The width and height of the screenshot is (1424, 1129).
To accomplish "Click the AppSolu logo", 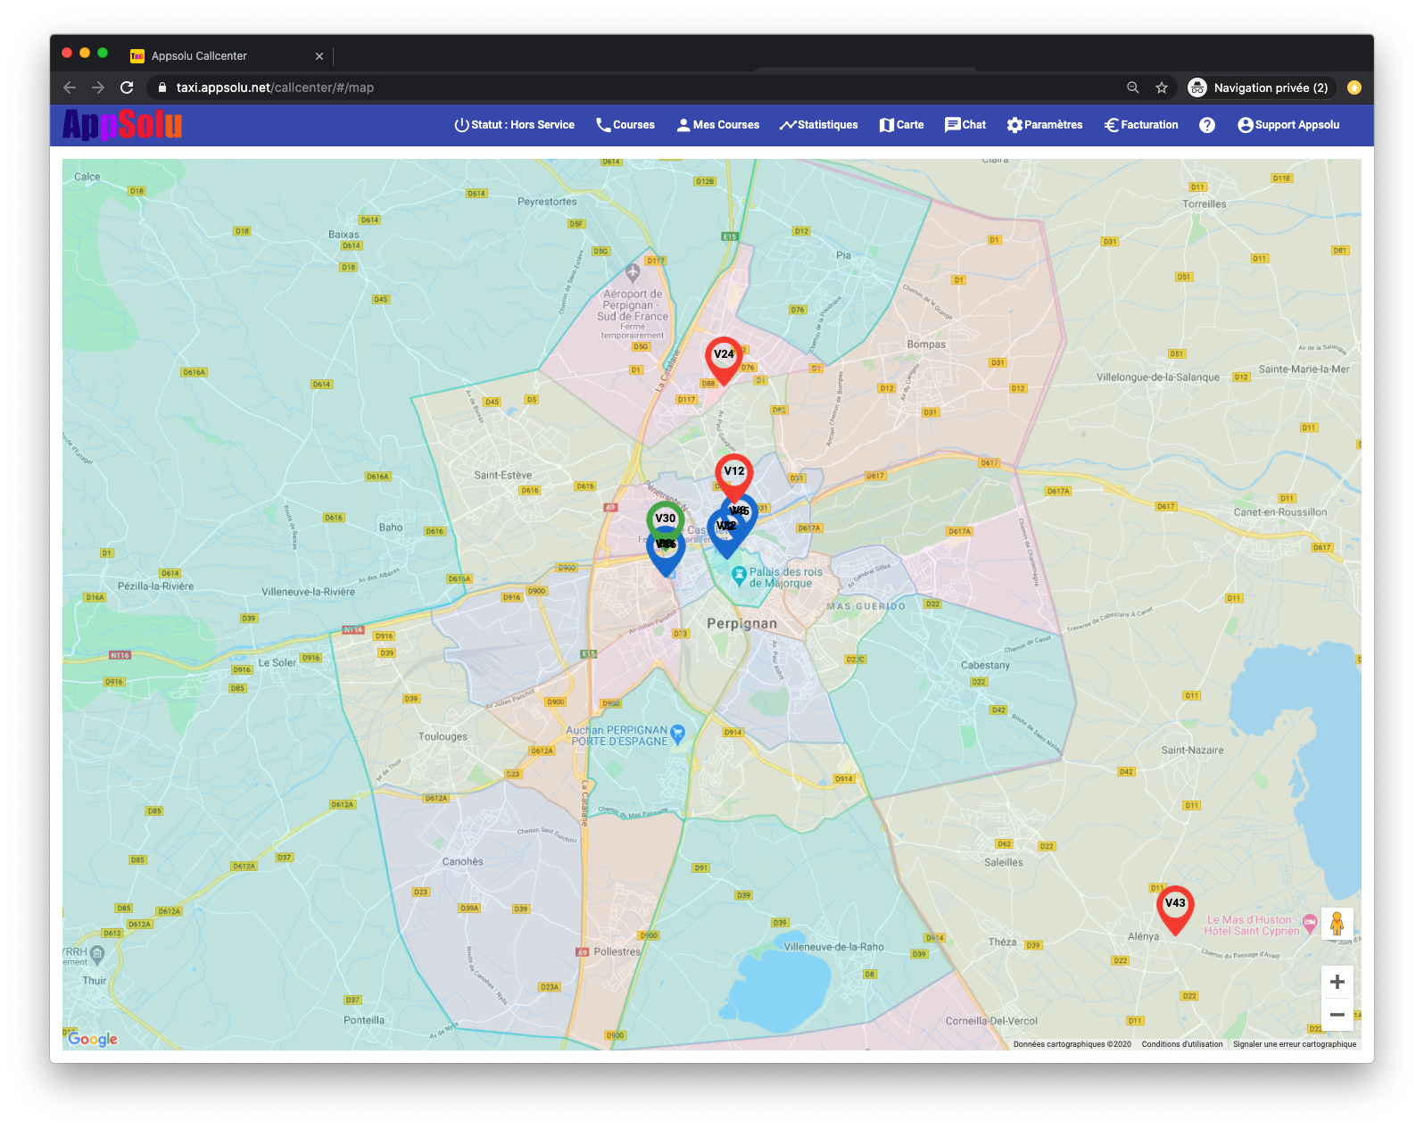I will (122, 125).
